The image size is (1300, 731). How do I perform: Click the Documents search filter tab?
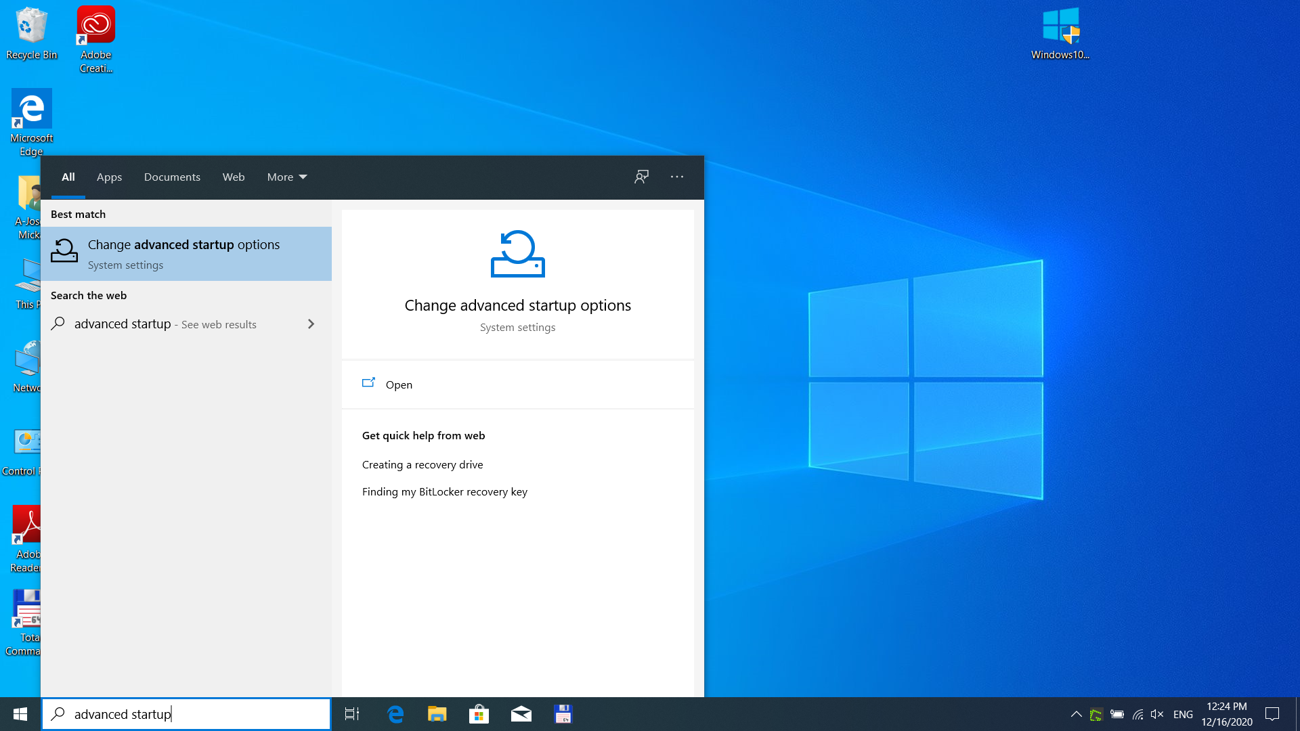coord(171,177)
